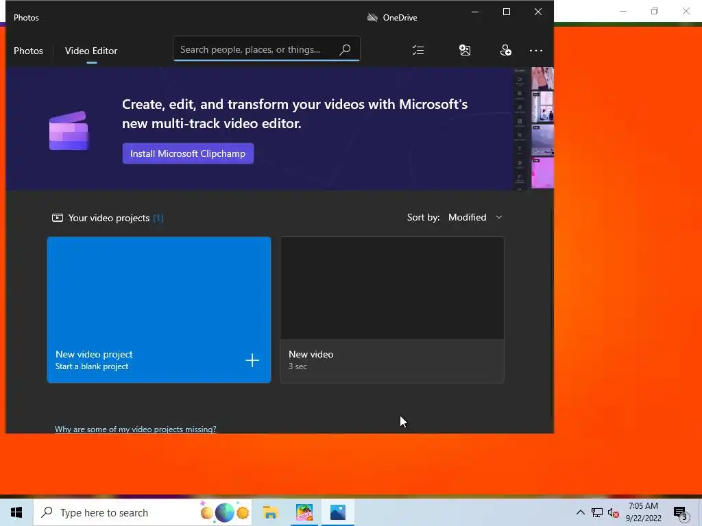
Task: Open the colorful game app on taskbar
Action: tap(304, 512)
